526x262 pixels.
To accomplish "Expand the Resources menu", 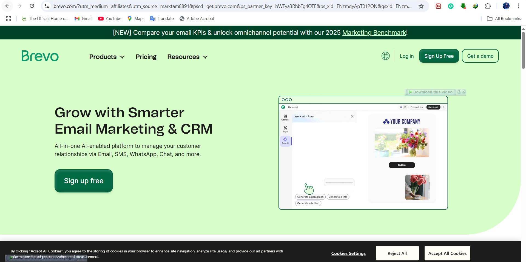I will (x=187, y=57).
